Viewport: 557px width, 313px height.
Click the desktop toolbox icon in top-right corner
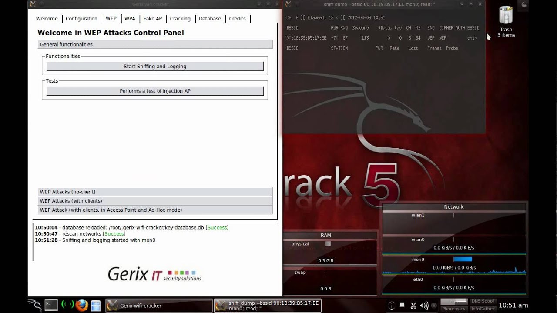[524, 4]
